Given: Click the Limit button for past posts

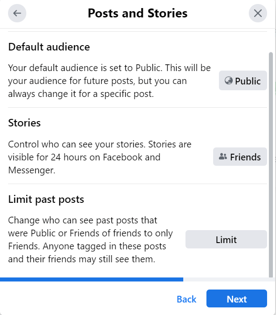Looking at the screenshot, I should 226,239.
